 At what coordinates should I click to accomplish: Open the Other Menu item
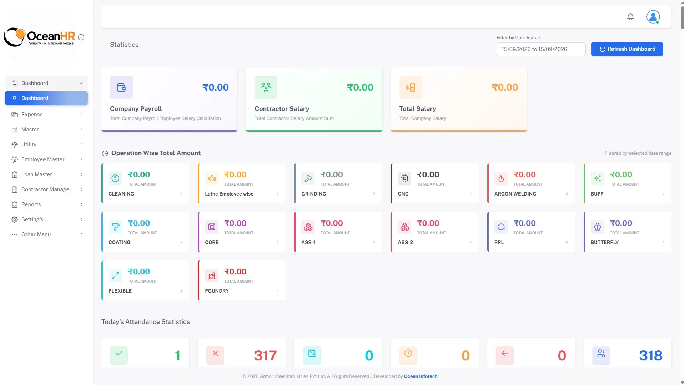point(46,234)
